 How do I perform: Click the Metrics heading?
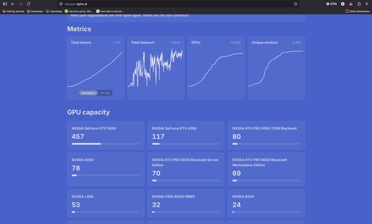click(x=79, y=29)
